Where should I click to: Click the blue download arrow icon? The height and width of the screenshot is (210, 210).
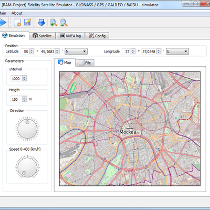point(41,23)
